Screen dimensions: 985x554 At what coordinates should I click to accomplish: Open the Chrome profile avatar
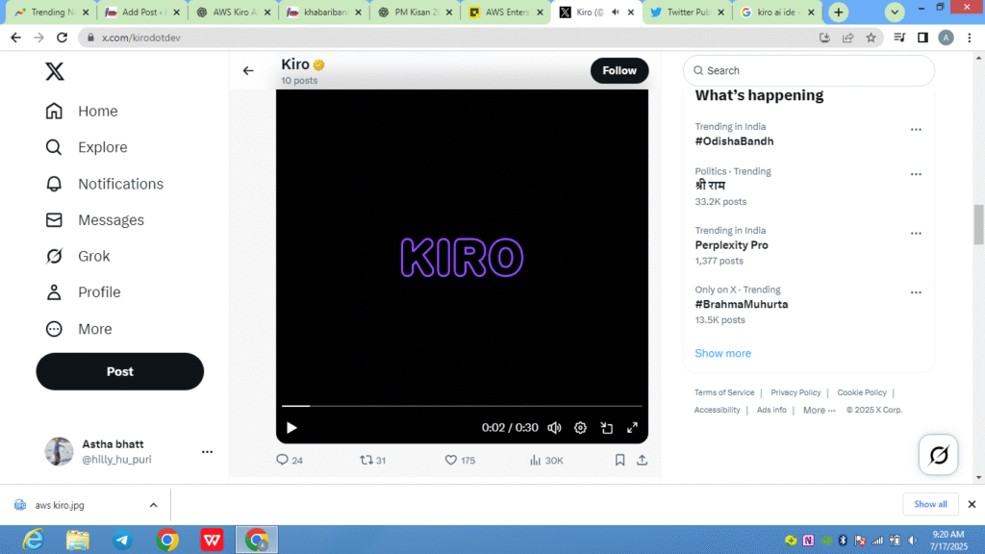point(946,38)
